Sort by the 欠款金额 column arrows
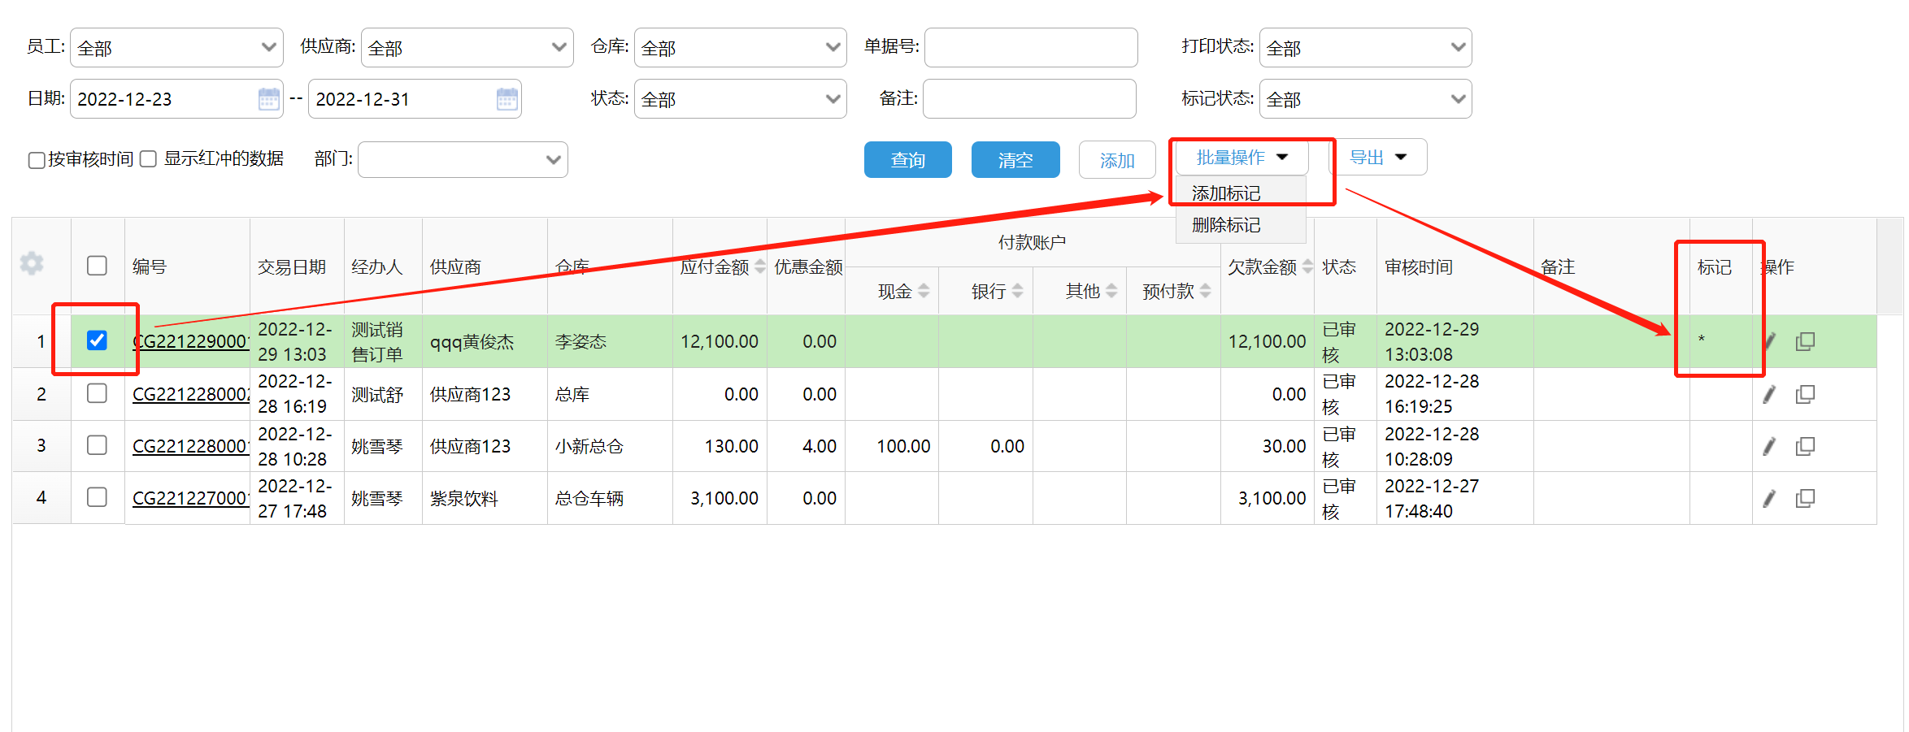Image resolution: width=1909 pixels, height=732 pixels. [1307, 266]
